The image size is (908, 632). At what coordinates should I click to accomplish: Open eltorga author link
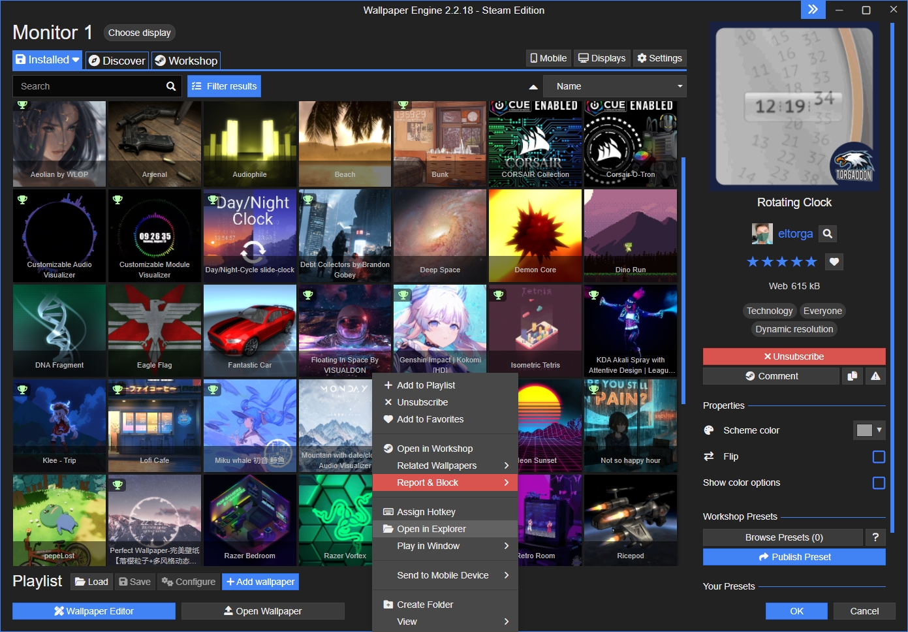795,234
